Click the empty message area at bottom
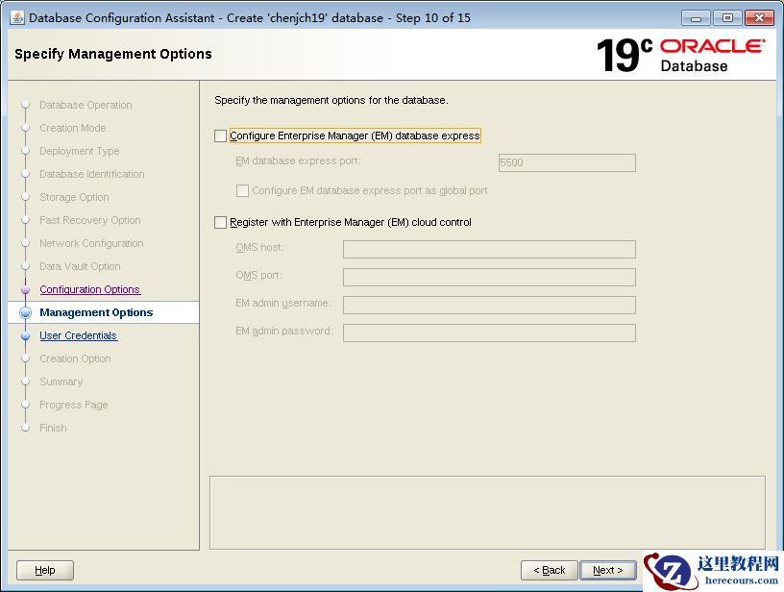 pyautogui.click(x=487, y=513)
